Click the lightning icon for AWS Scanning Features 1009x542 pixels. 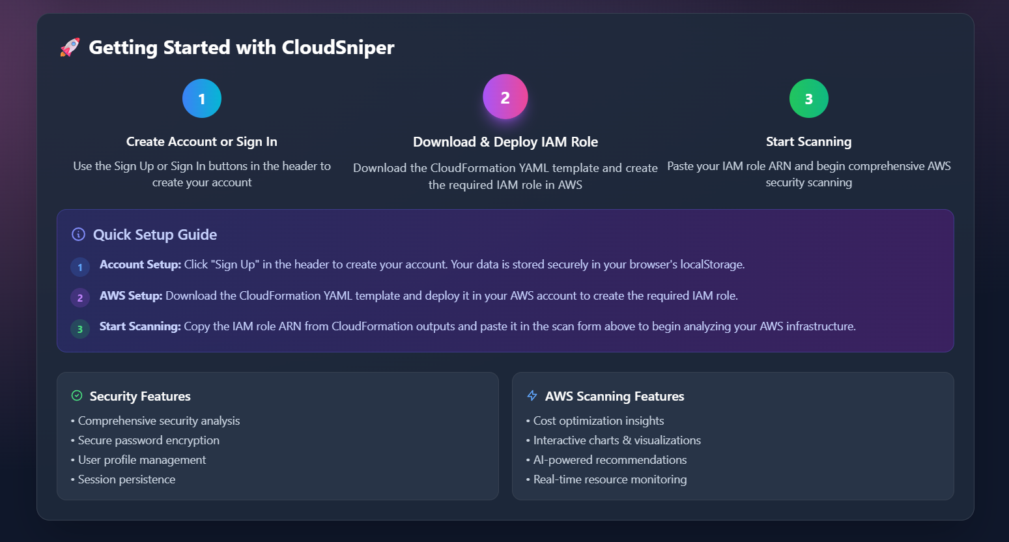(531, 395)
